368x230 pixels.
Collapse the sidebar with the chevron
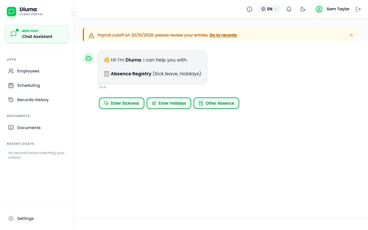[x=74, y=12]
